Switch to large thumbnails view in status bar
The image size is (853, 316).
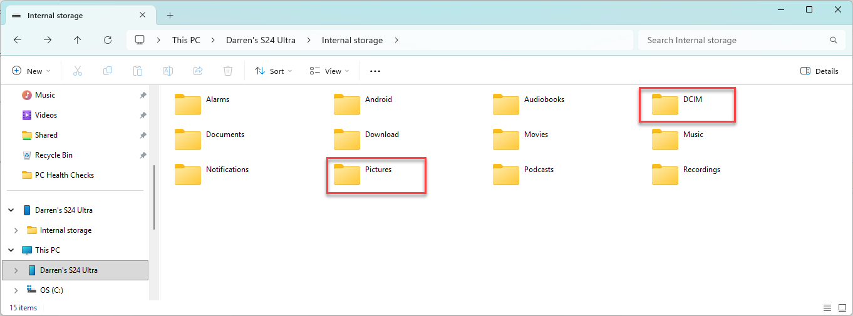point(842,308)
